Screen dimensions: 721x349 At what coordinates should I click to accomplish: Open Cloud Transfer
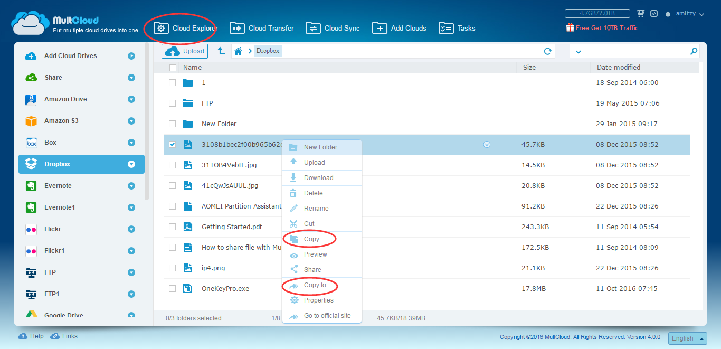click(x=262, y=28)
